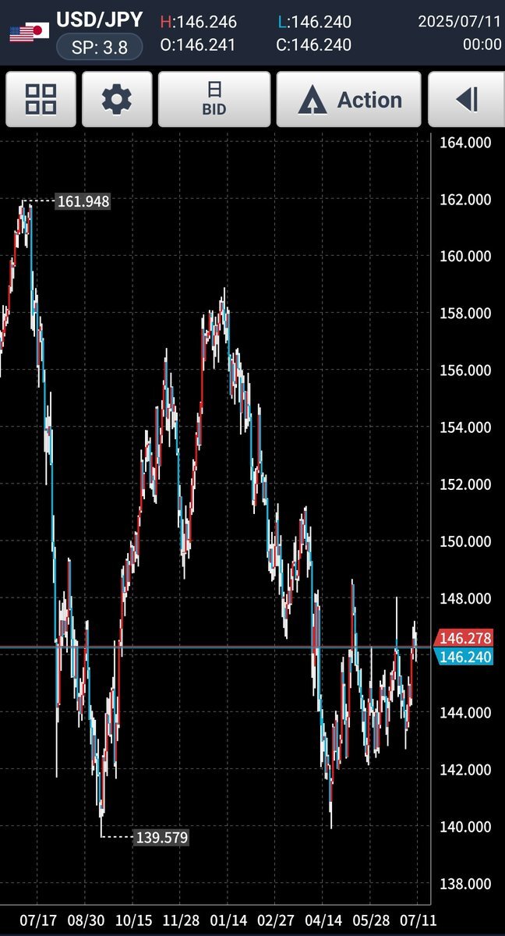Tap the 154.000 price axis label
The width and height of the screenshot is (505, 936).
[x=465, y=427]
